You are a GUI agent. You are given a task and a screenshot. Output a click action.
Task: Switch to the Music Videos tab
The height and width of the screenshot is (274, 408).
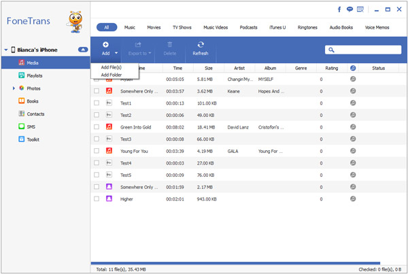216,27
